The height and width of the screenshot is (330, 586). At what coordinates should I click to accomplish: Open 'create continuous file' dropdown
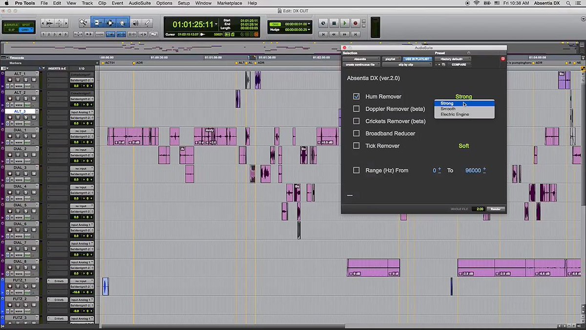[x=361, y=65]
